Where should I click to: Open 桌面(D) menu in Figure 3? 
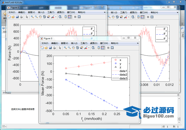pyautogui.click(x=94, y=43)
